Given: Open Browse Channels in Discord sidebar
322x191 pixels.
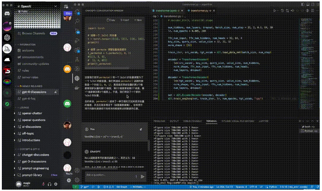Looking at the screenshot, I should 33,34.
